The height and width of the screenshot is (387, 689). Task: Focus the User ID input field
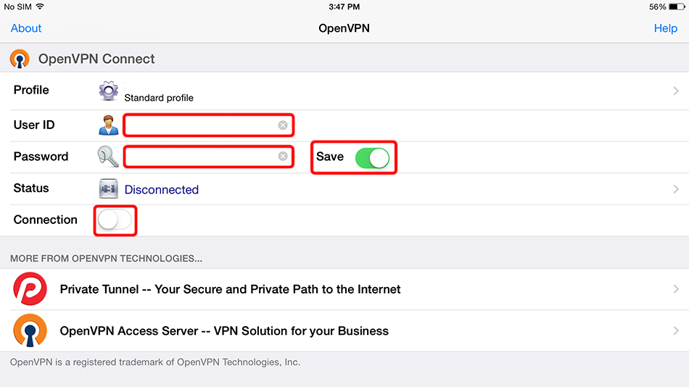[x=201, y=125]
